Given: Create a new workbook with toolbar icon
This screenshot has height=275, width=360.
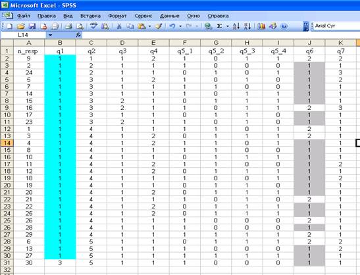Looking at the screenshot, I should click(9, 26).
